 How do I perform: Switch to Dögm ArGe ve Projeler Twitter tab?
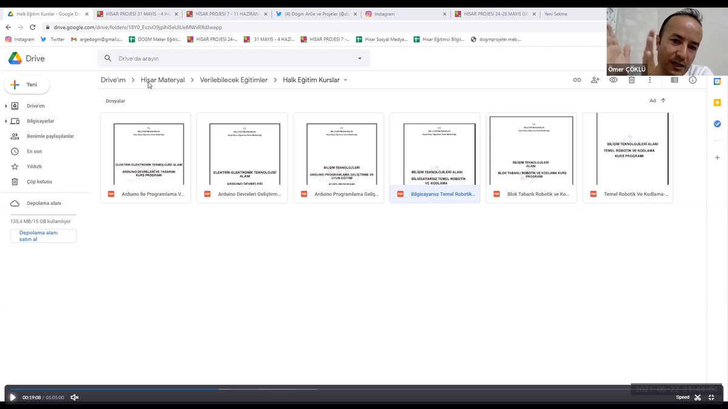pos(316,14)
